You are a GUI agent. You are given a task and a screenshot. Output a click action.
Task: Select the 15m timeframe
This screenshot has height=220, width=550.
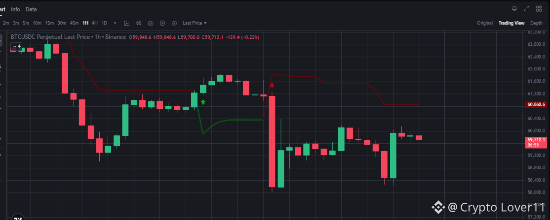(49, 23)
